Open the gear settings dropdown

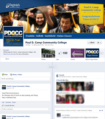[99, 43]
